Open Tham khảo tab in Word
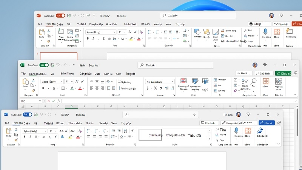 [75, 123]
